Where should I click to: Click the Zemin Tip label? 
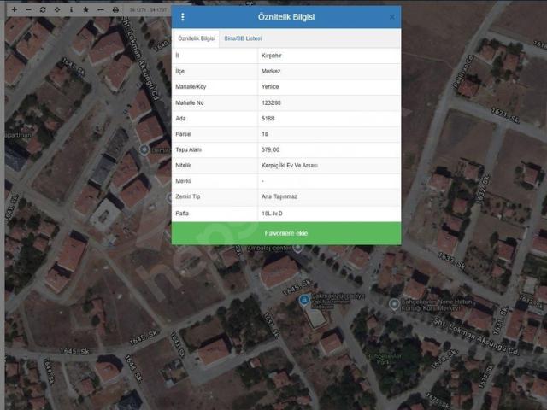click(x=188, y=196)
